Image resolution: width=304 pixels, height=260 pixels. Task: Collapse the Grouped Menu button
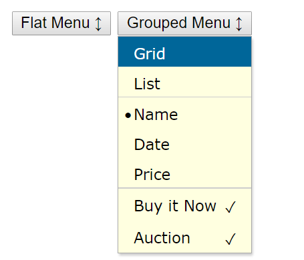184,23
